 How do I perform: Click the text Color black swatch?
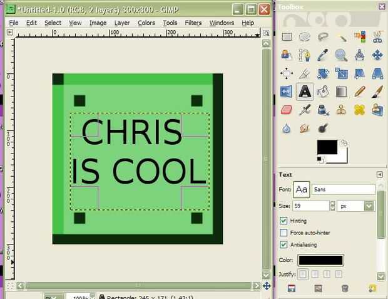(321, 260)
